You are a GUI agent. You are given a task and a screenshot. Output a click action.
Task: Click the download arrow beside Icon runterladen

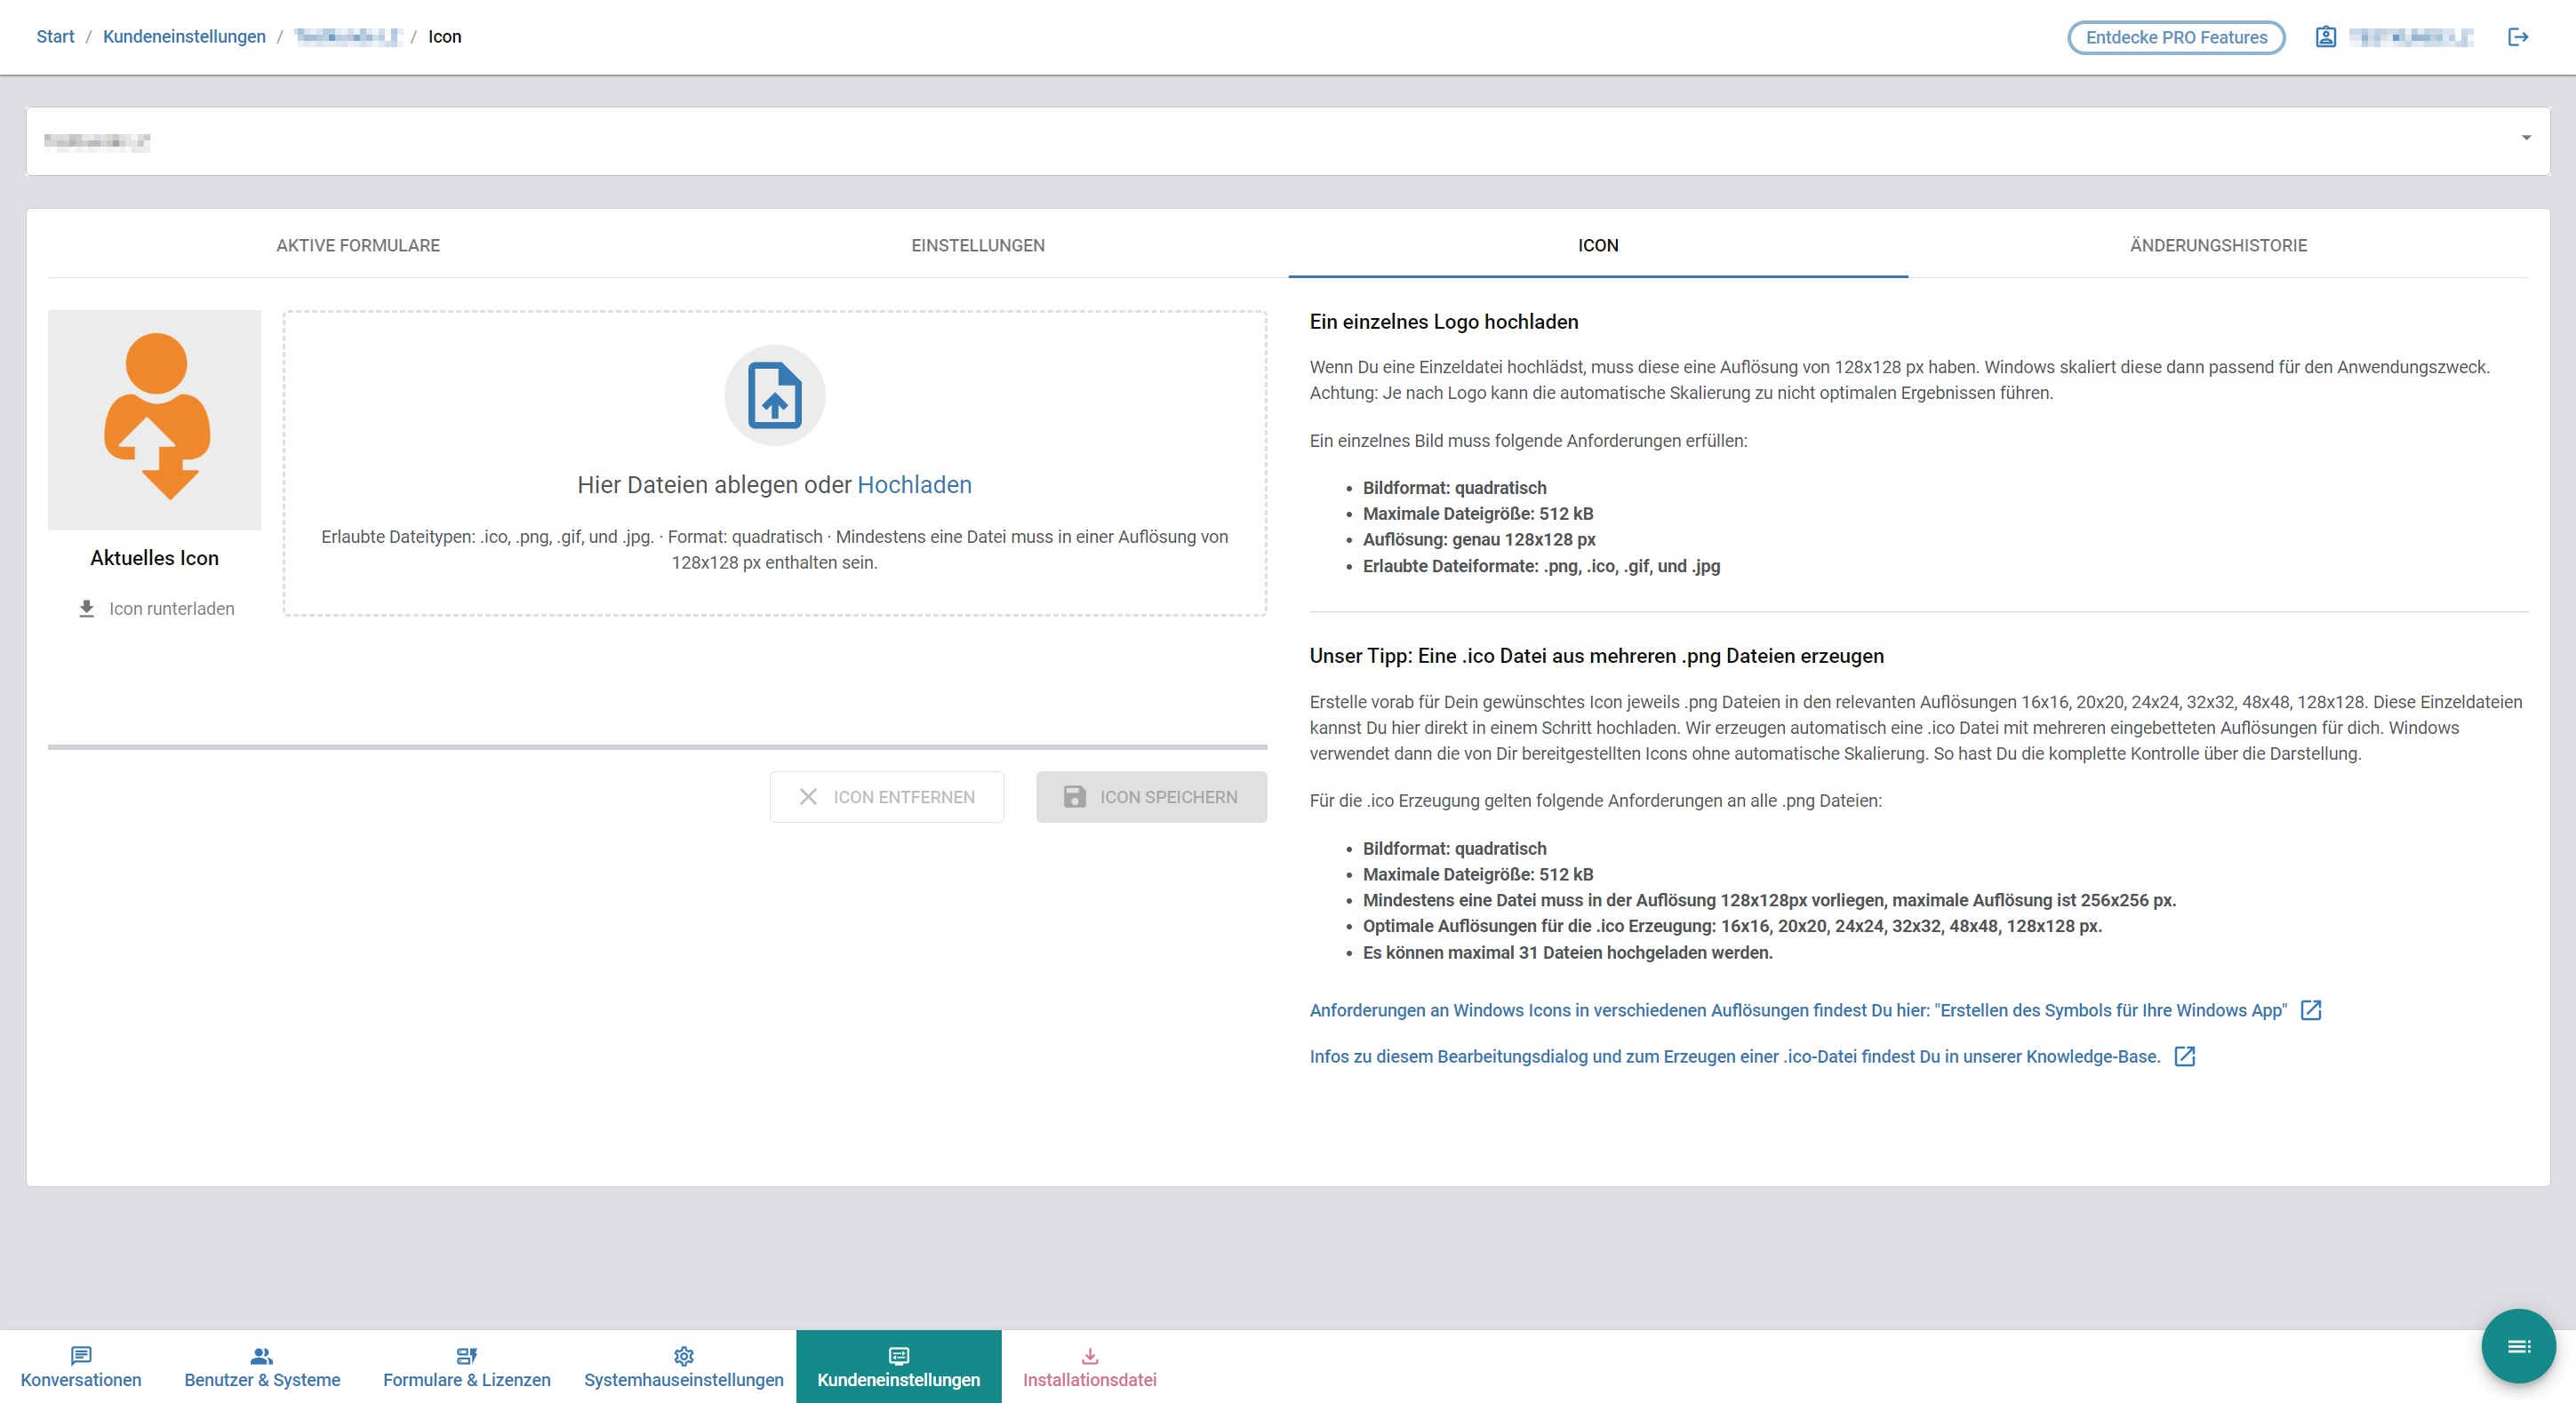click(x=87, y=609)
